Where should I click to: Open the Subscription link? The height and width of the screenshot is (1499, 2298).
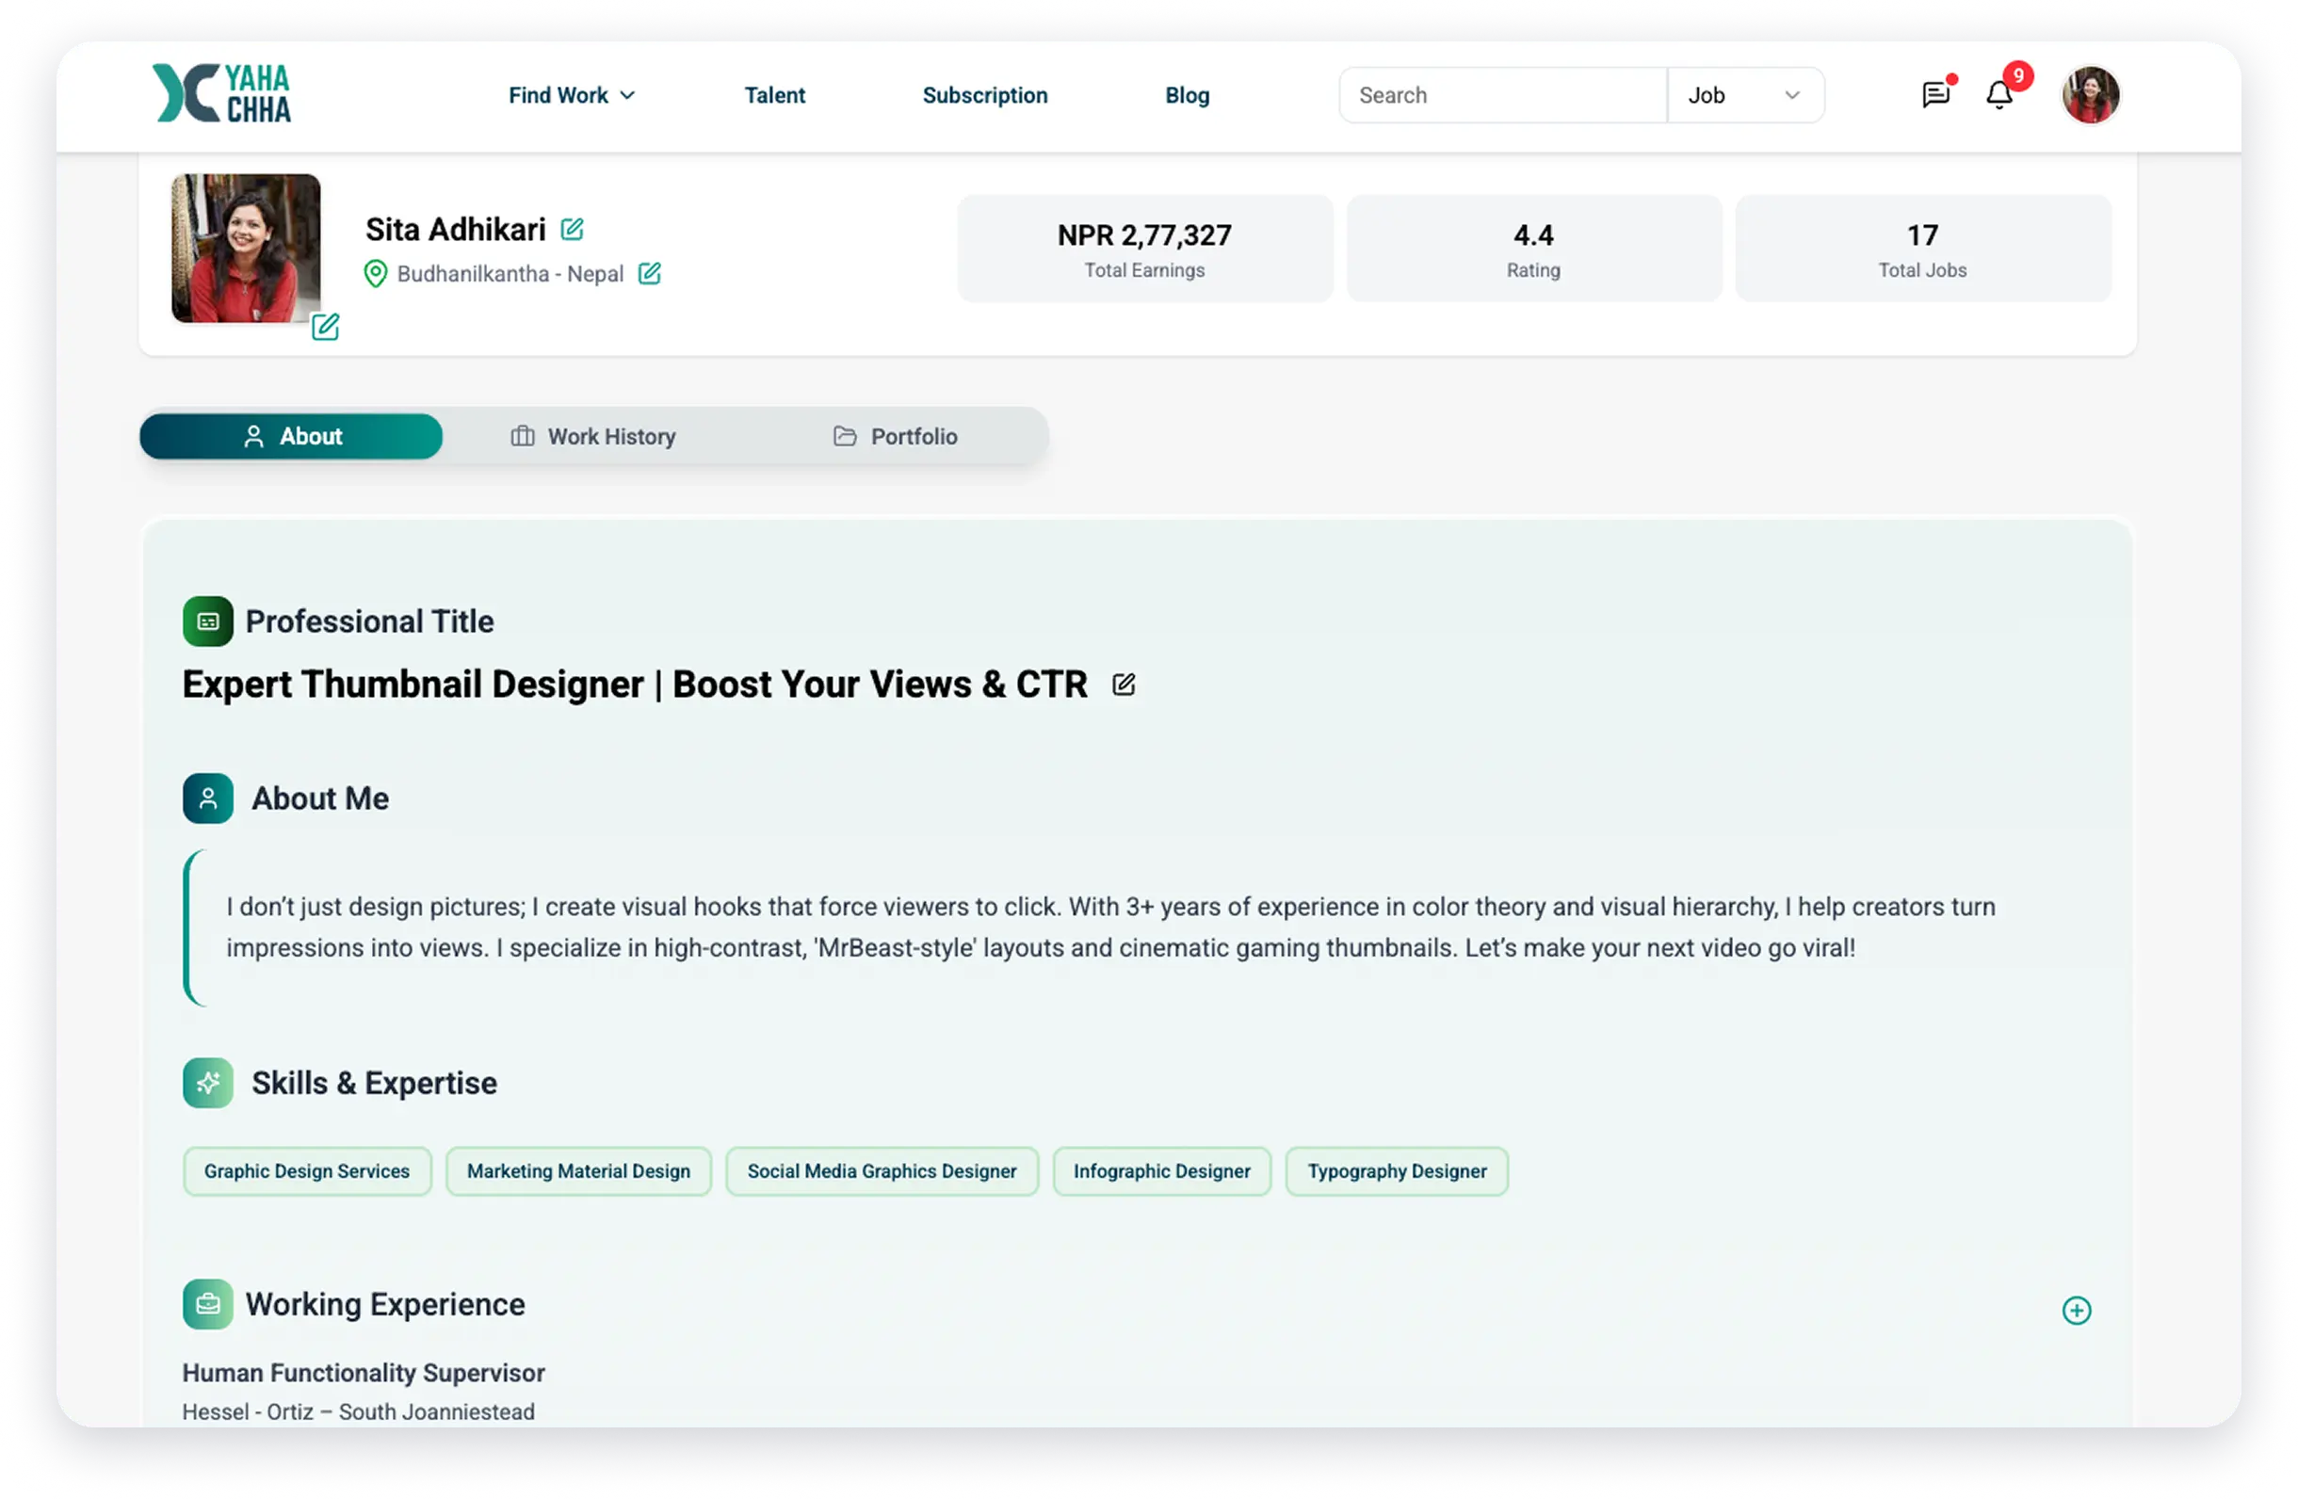984,94
